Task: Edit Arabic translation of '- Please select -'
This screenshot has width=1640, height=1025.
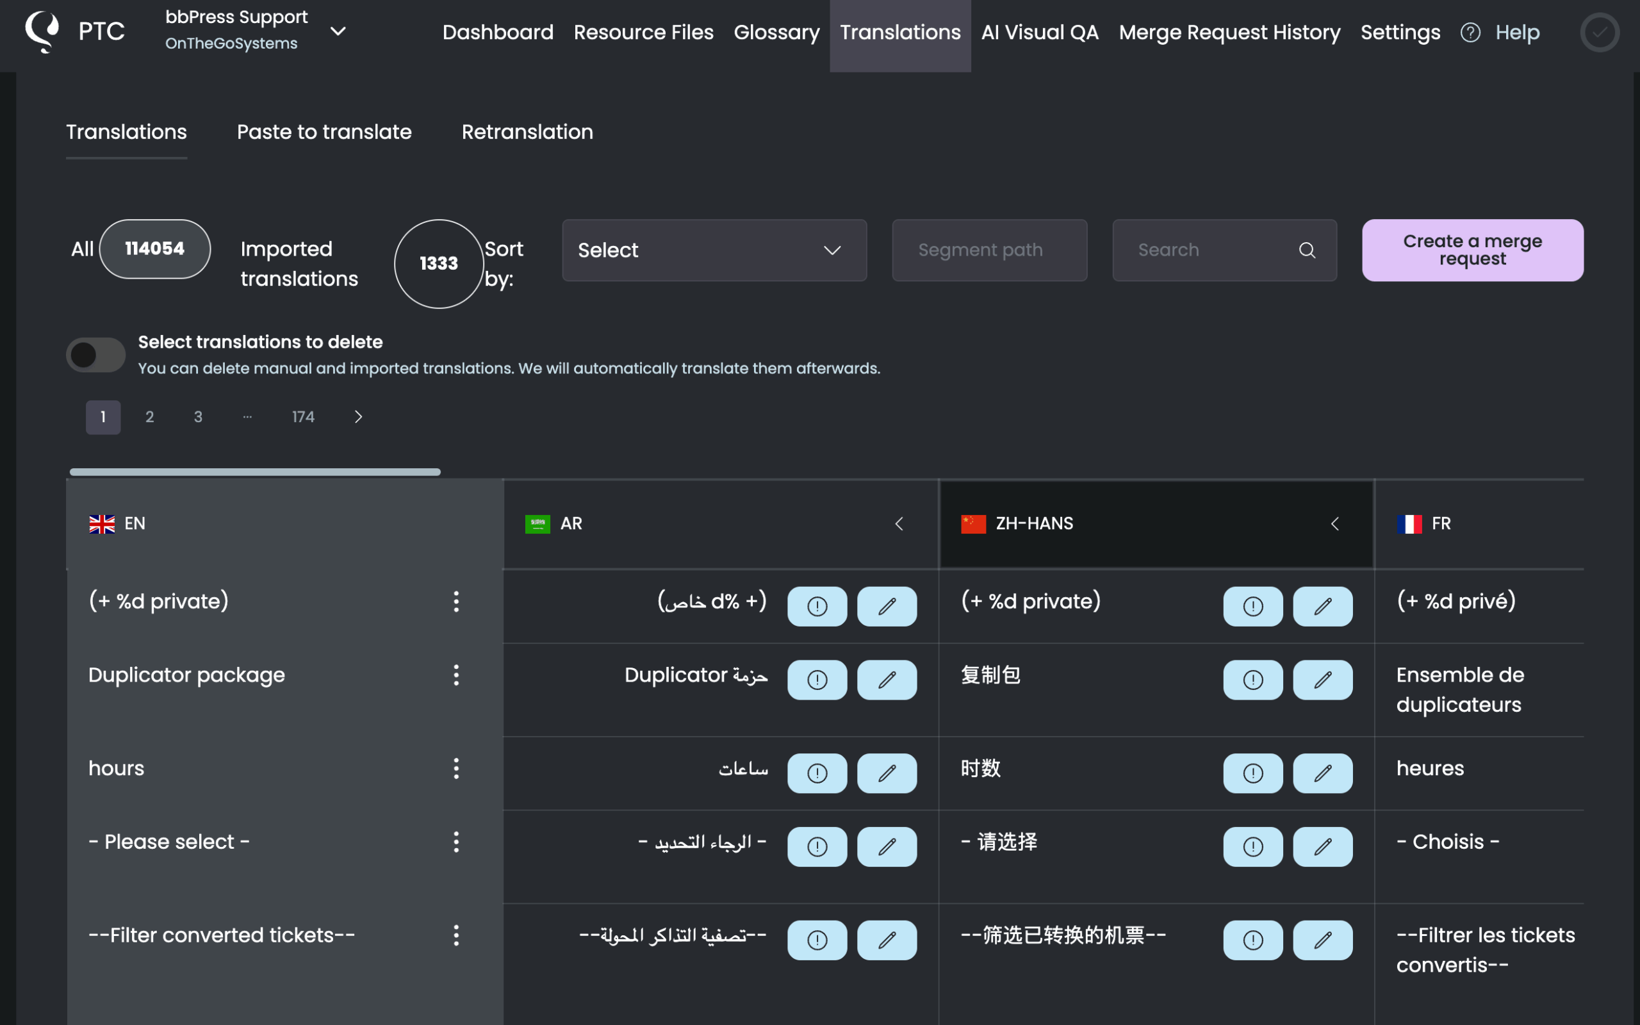Action: (887, 847)
